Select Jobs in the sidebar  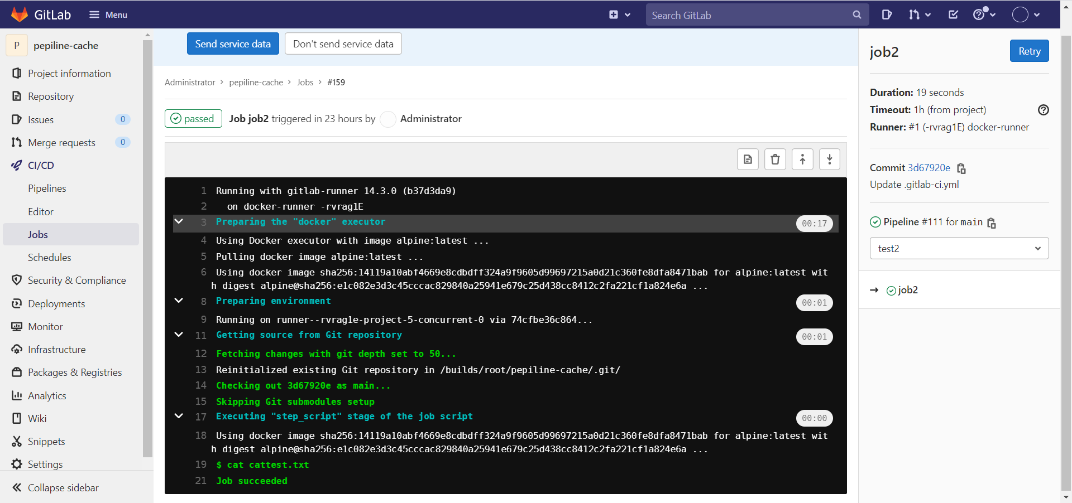71,234
